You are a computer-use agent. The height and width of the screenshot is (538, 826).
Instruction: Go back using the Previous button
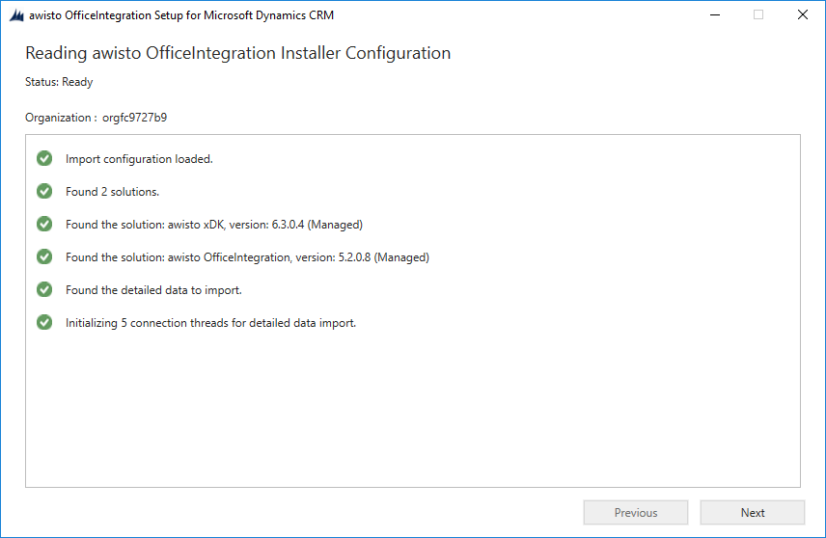tap(636, 512)
